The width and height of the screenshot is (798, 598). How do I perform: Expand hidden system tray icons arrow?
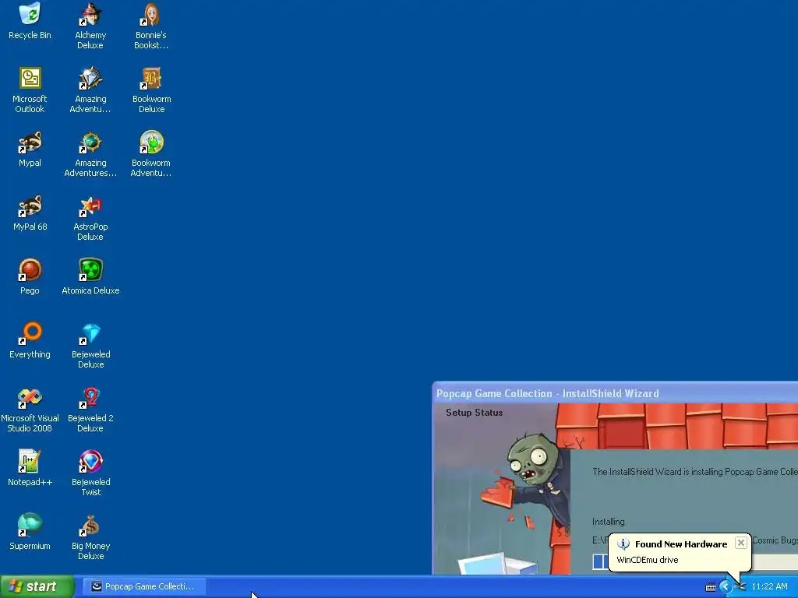[x=726, y=586]
